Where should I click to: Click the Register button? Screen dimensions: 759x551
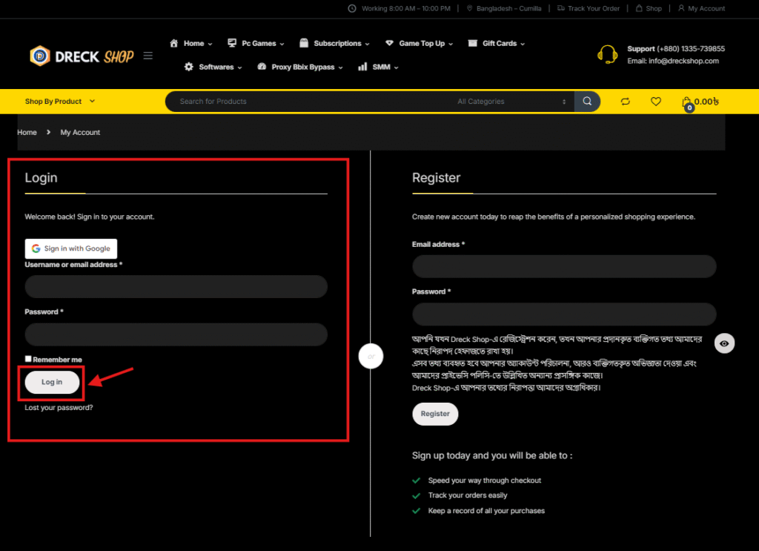435,414
